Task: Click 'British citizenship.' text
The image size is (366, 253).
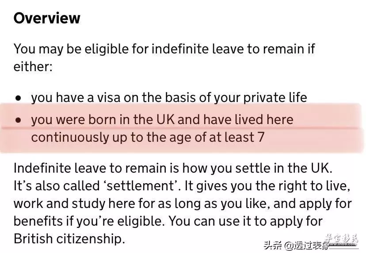Action: coord(69,239)
